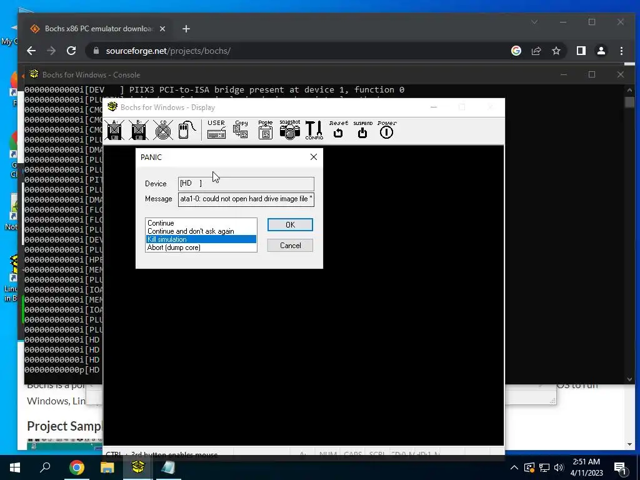Open CONFIG tools icon

point(314,130)
